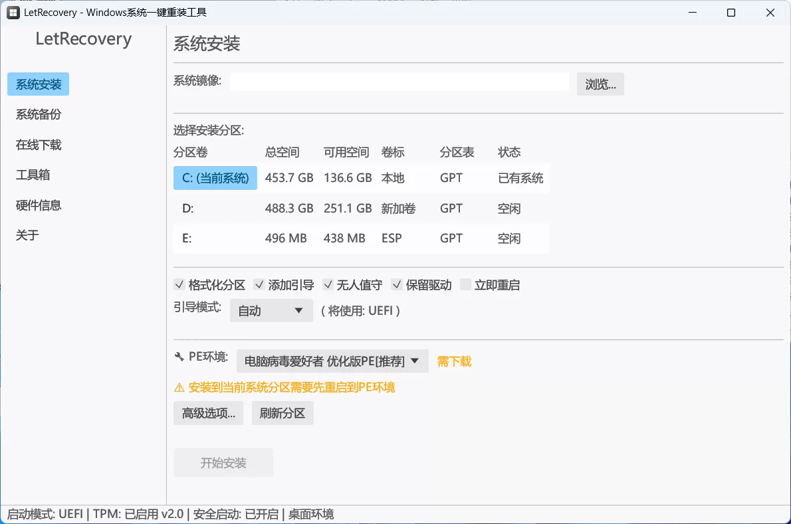This screenshot has height=524, width=791.
Task: Click the LetRecovery app icon in title bar
Action: (x=13, y=12)
